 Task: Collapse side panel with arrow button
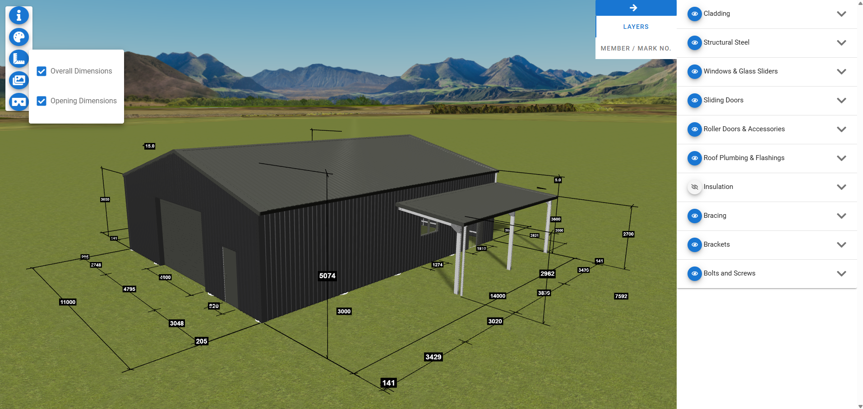click(636, 8)
